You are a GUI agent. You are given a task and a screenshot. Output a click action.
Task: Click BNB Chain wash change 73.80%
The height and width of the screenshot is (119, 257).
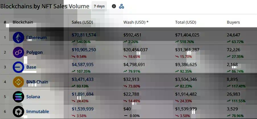[134, 86]
